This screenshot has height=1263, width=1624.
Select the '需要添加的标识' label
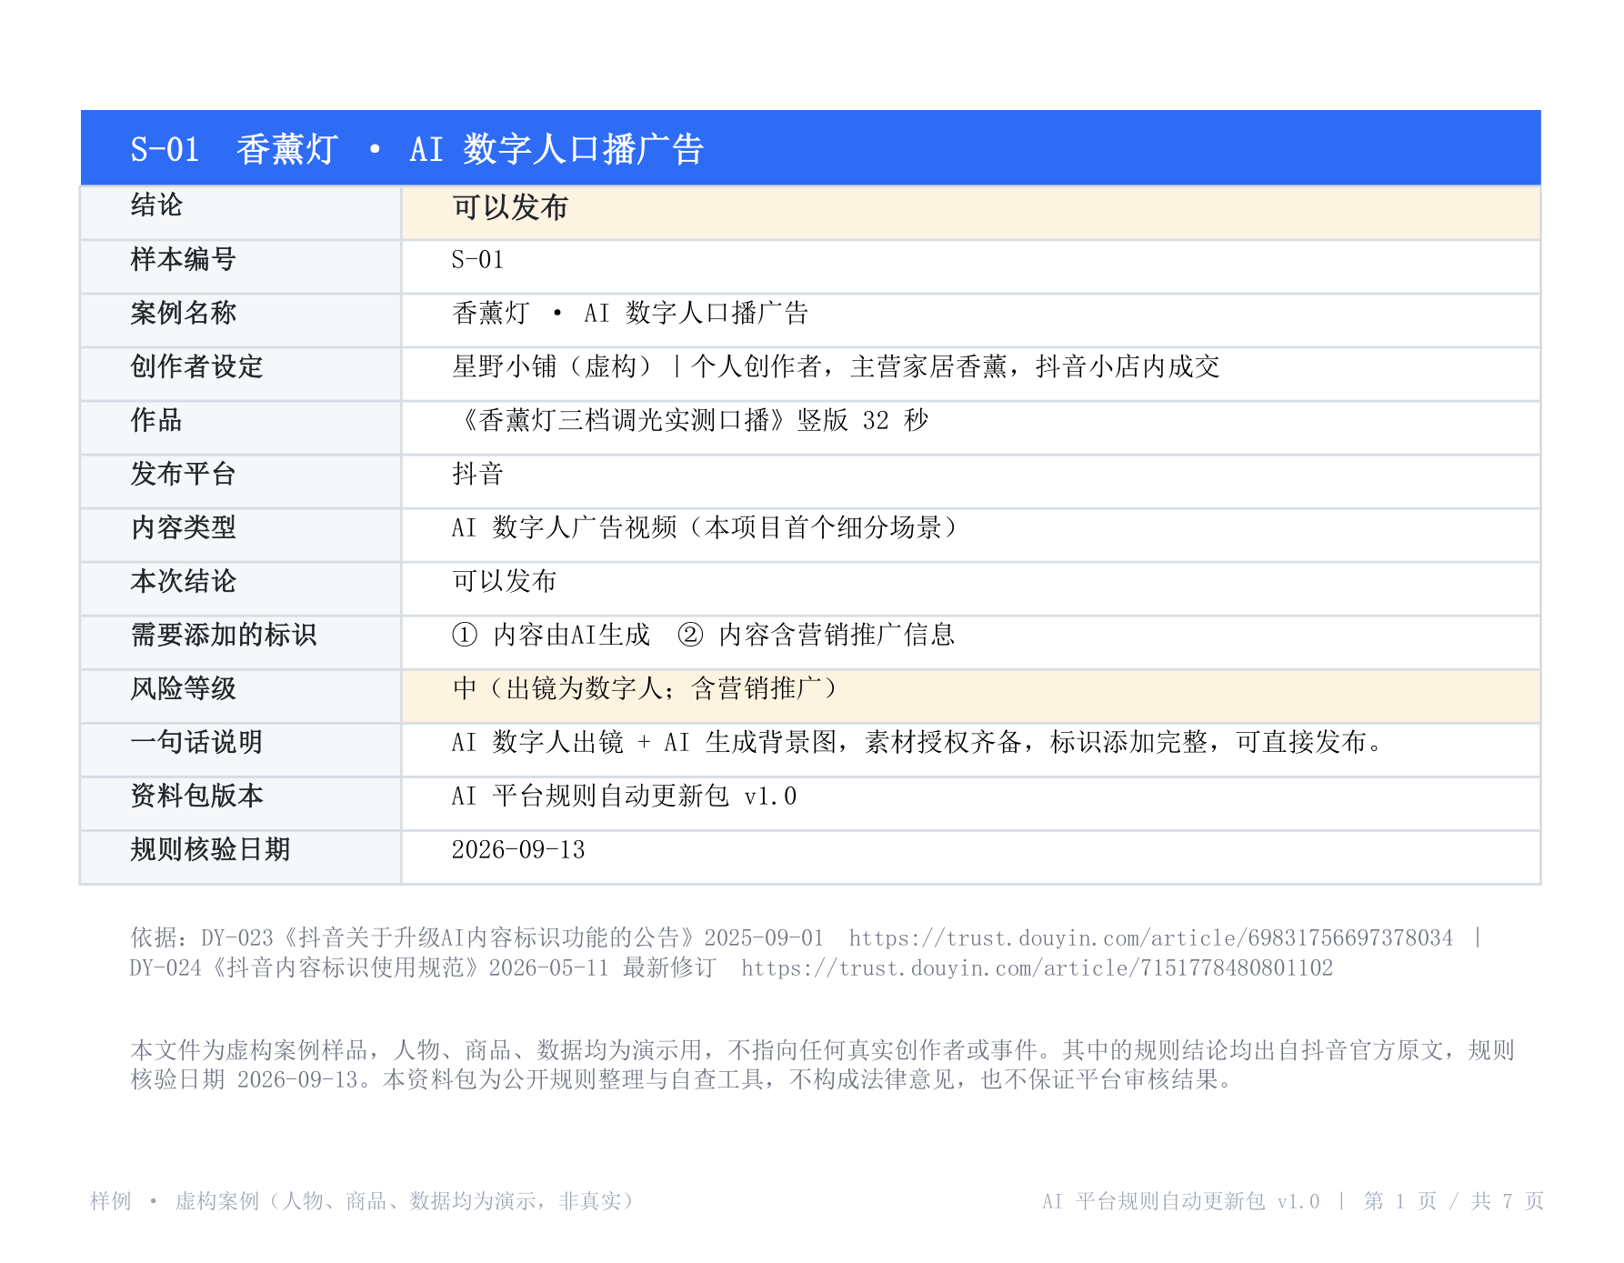[224, 635]
